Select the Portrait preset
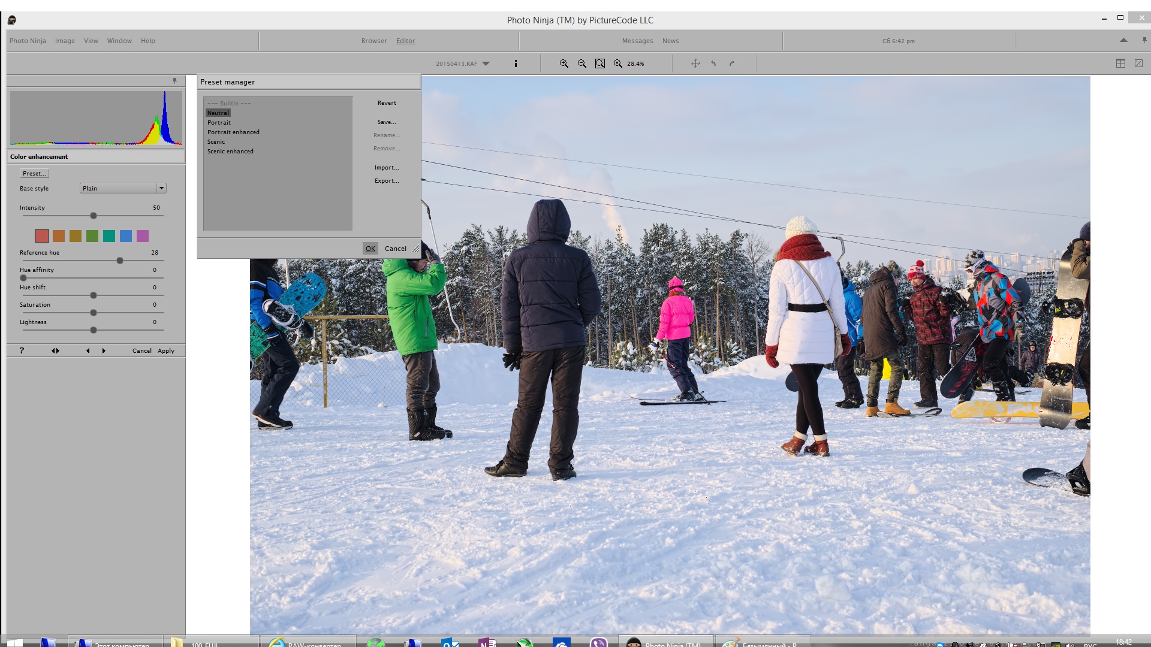The width and height of the screenshot is (1151, 647). pos(219,122)
